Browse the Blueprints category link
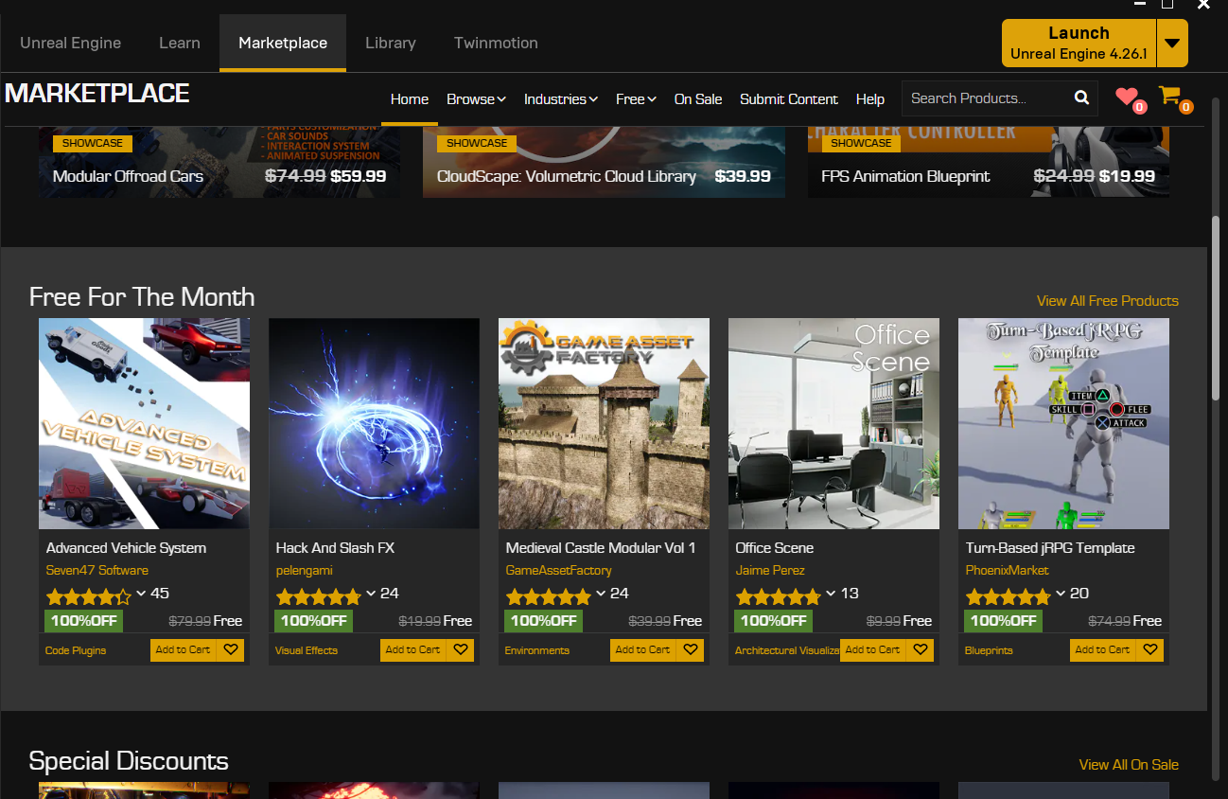 [x=989, y=651]
